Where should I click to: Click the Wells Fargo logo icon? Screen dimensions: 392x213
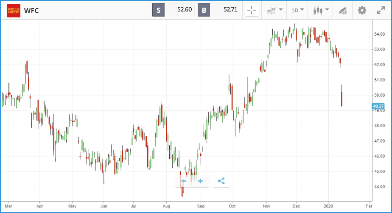[x=14, y=11]
